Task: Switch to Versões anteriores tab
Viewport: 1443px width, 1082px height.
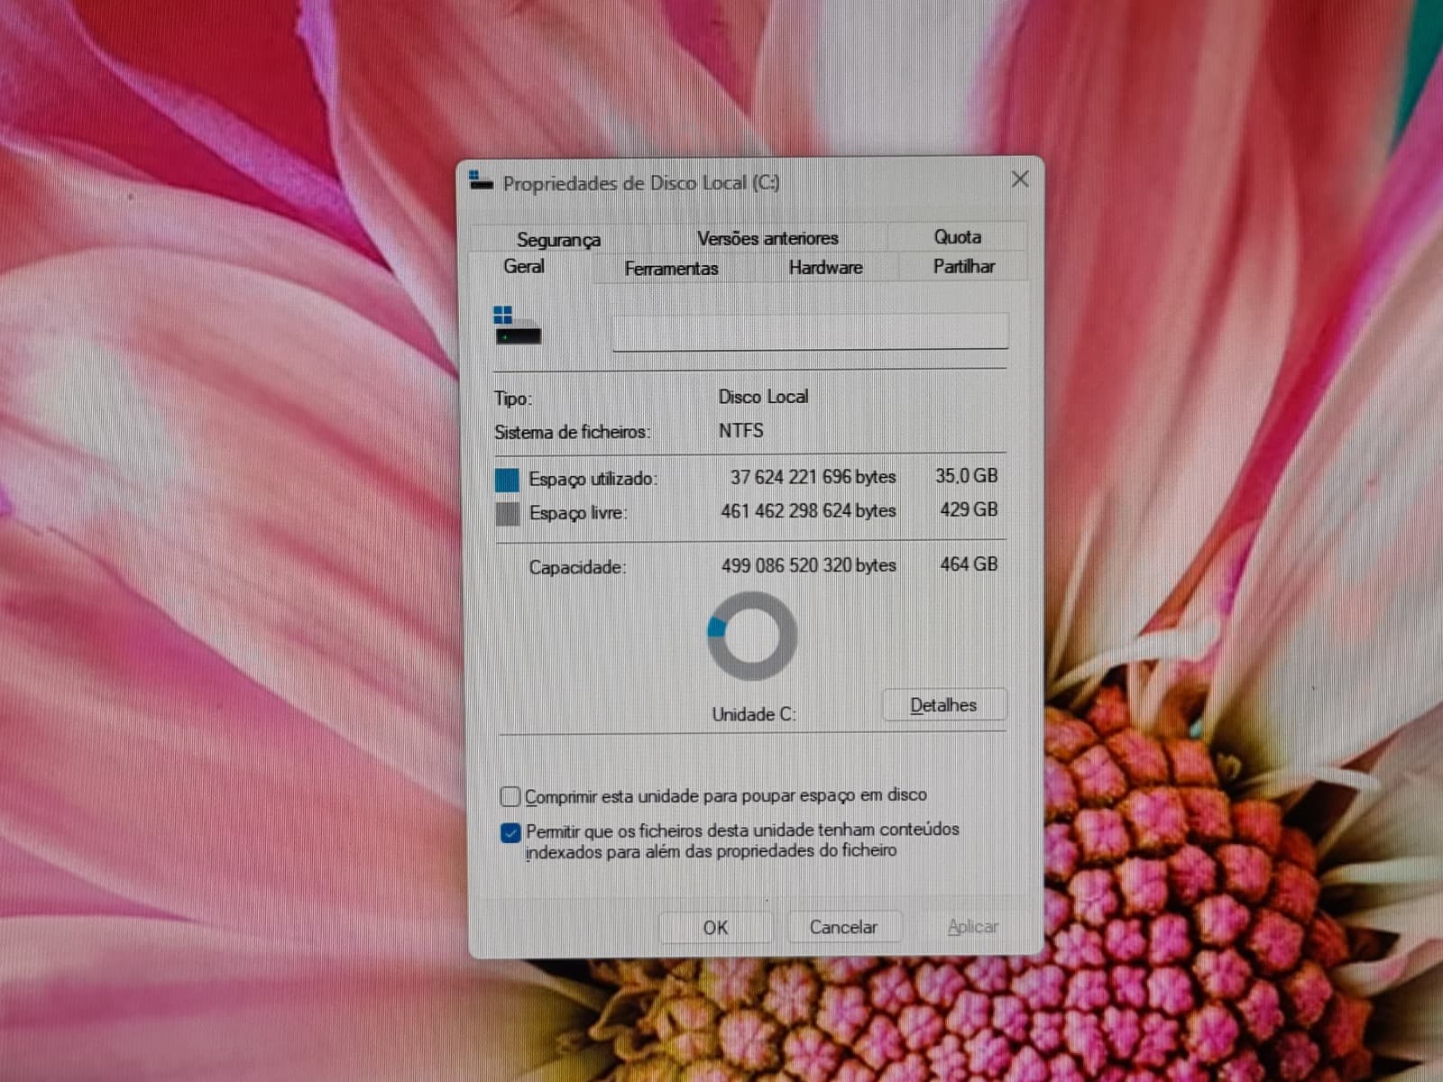Action: coord(767,238)
